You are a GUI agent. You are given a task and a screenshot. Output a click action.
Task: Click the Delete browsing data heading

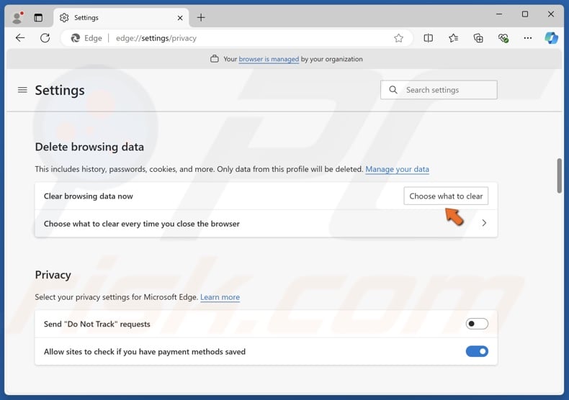[89, 147]
